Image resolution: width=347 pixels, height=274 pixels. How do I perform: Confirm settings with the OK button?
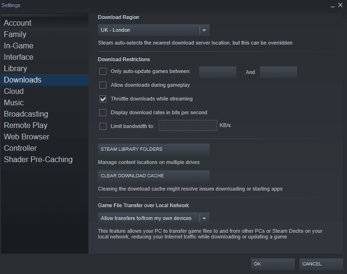tap(272, 264)
